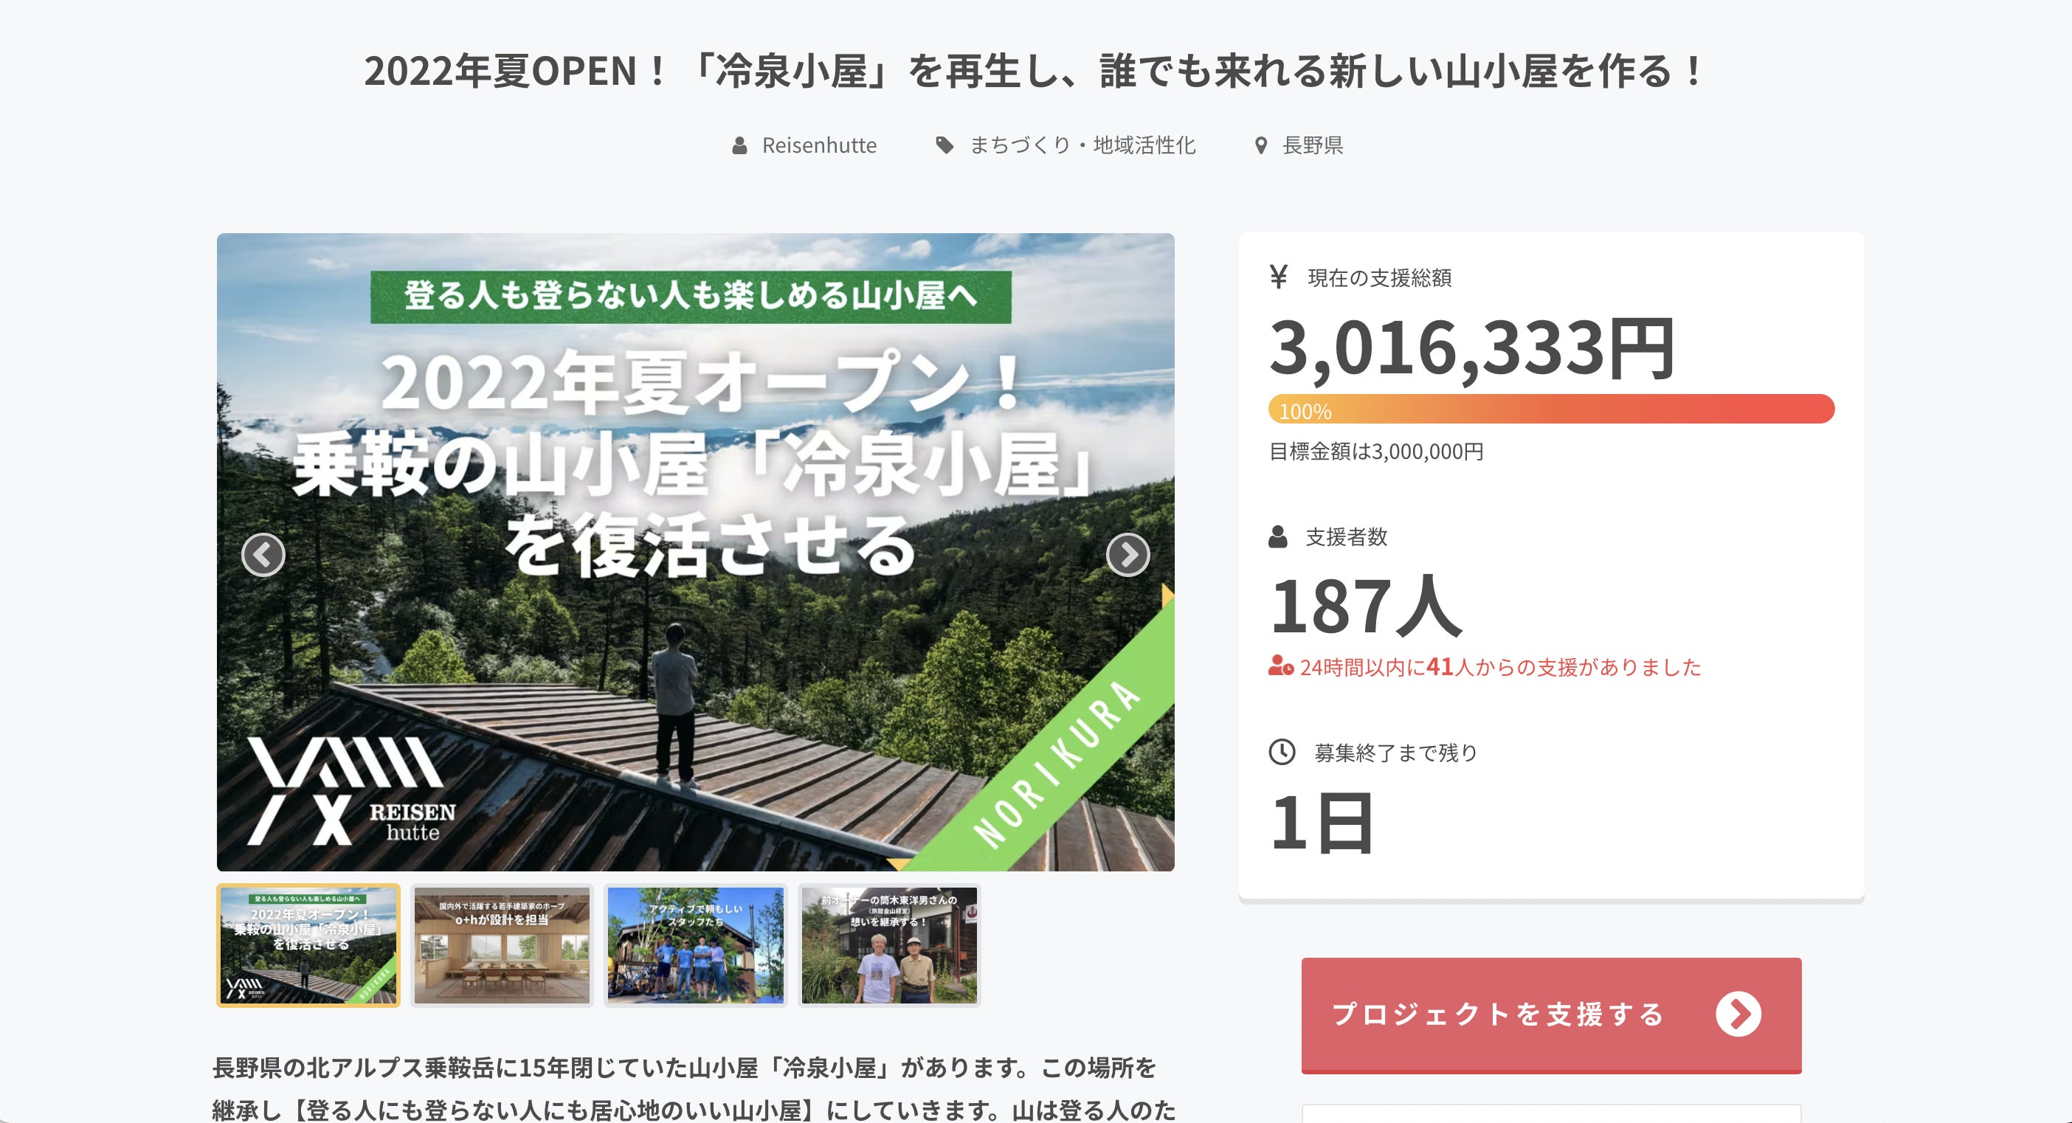Click the previous image arrow on the slideshow

click(x=263, y=554)
